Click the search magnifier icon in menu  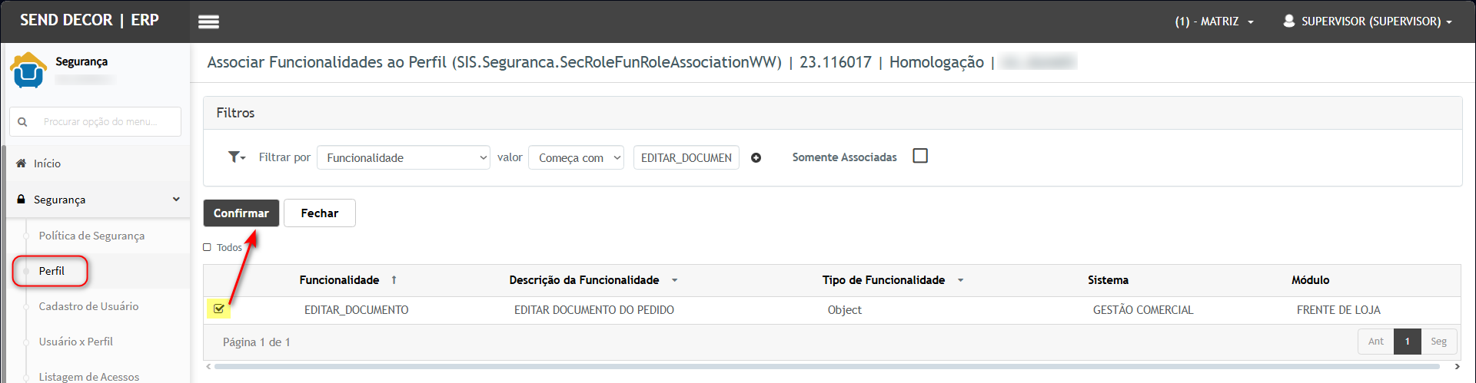22,121
